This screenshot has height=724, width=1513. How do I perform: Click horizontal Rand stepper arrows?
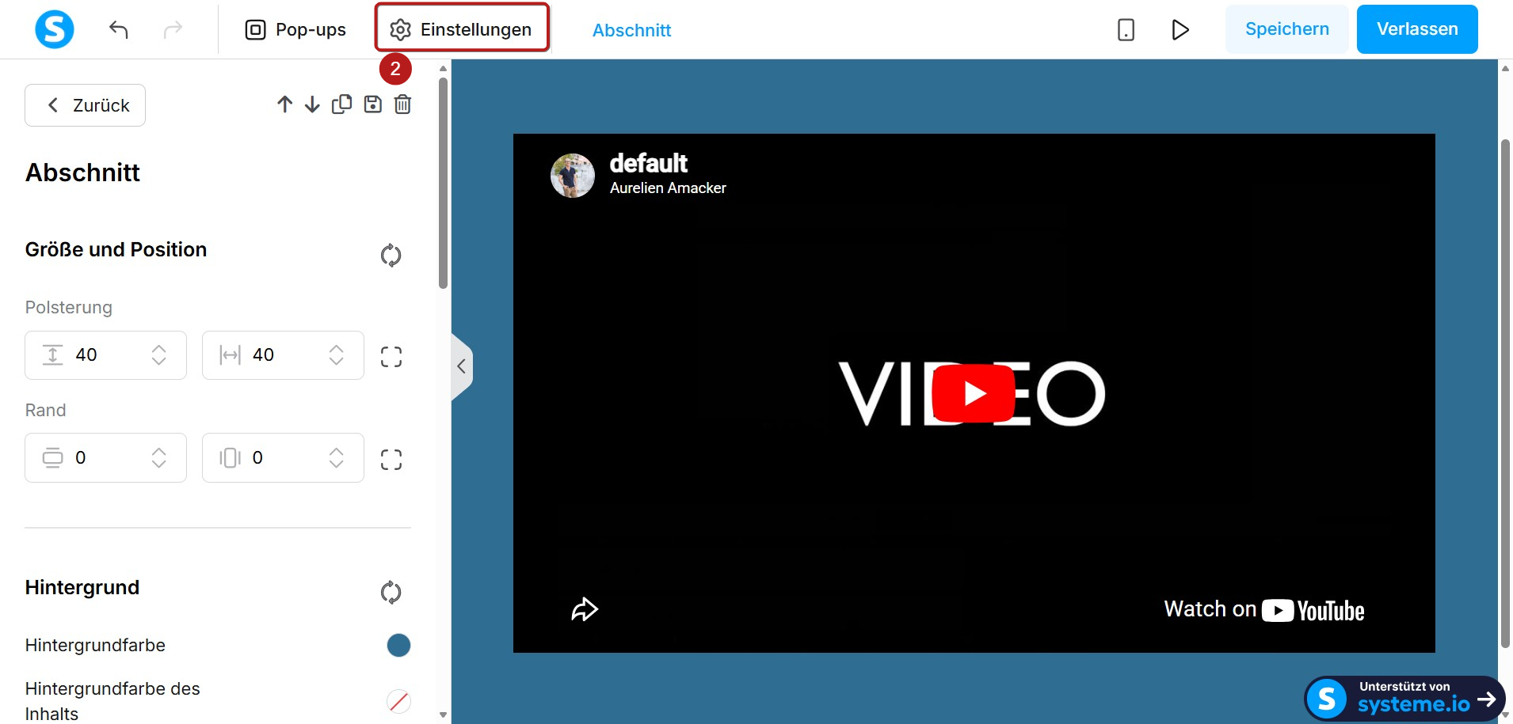(x=337, y=458)
